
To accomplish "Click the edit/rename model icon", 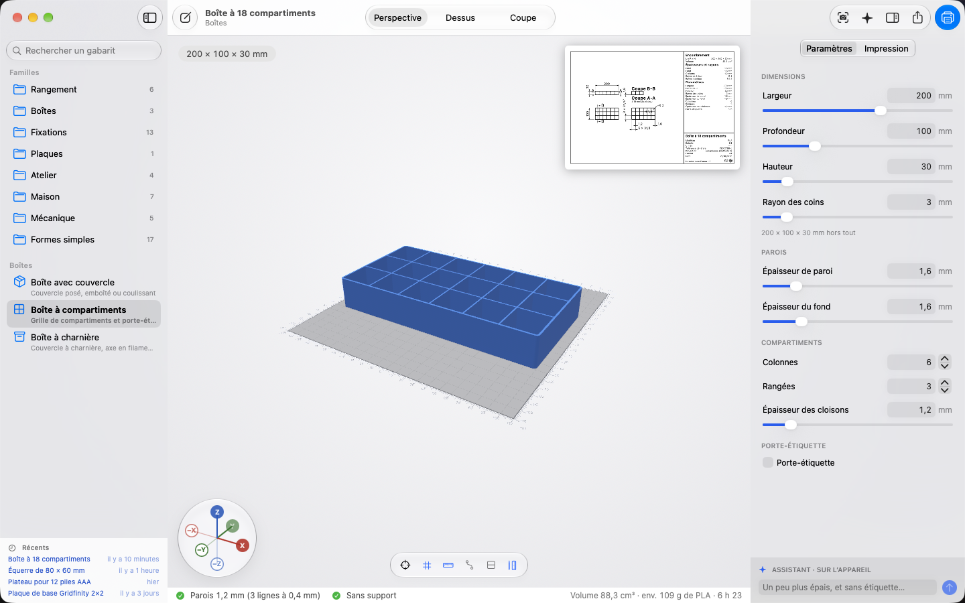I will click(x=185, y=18).
